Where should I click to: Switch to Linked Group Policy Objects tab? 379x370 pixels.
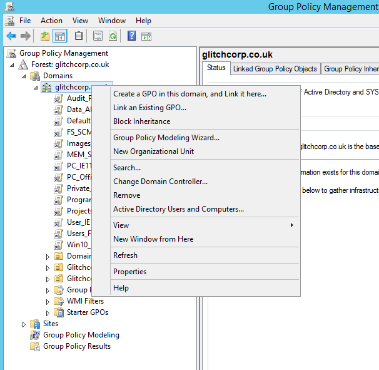click(x=275, y=69)
